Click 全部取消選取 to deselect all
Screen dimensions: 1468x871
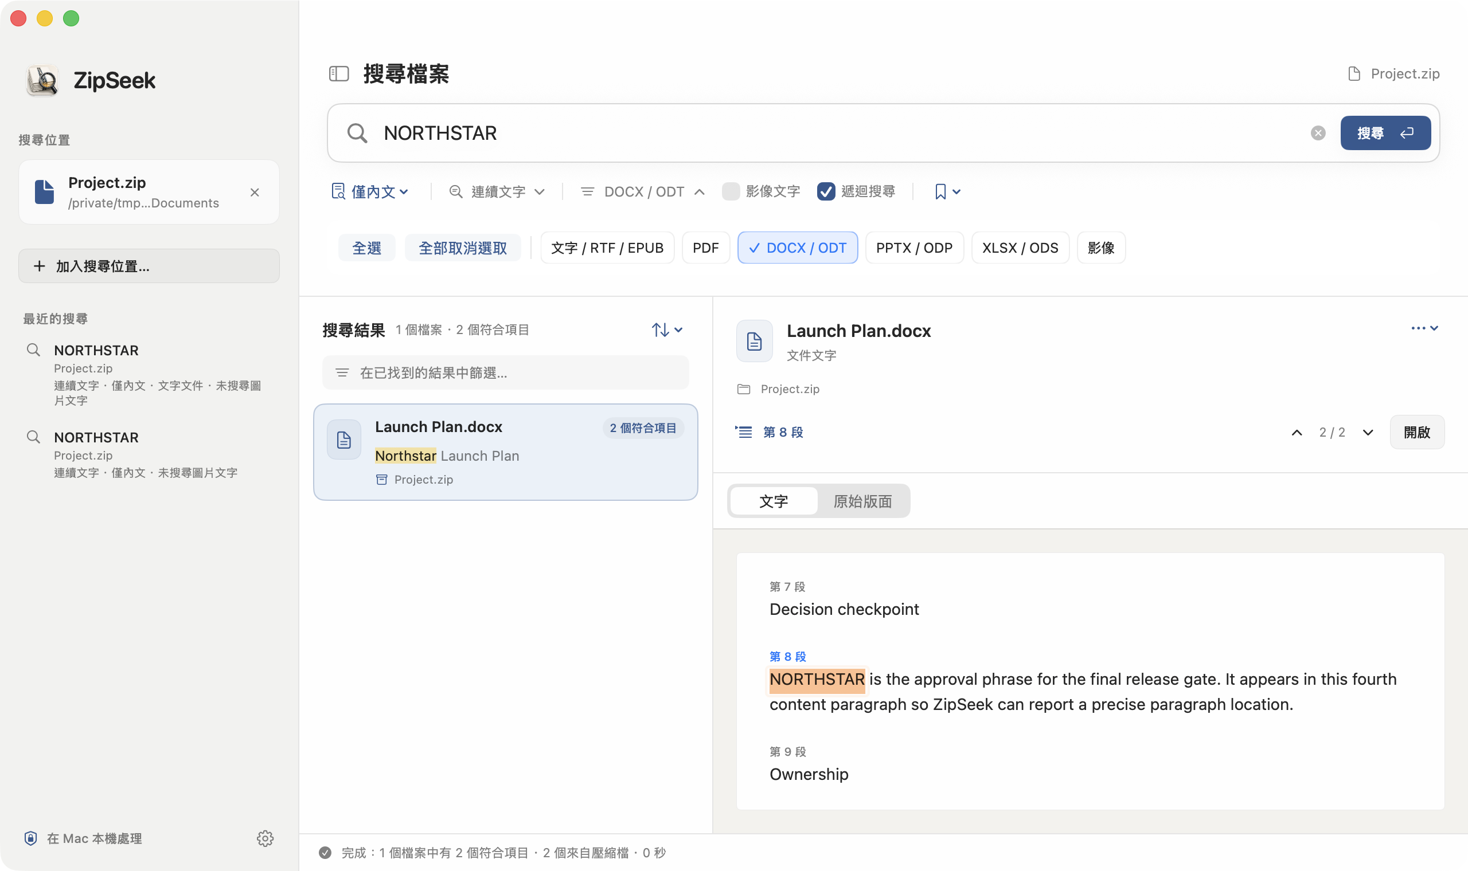[x=463, y=248]
